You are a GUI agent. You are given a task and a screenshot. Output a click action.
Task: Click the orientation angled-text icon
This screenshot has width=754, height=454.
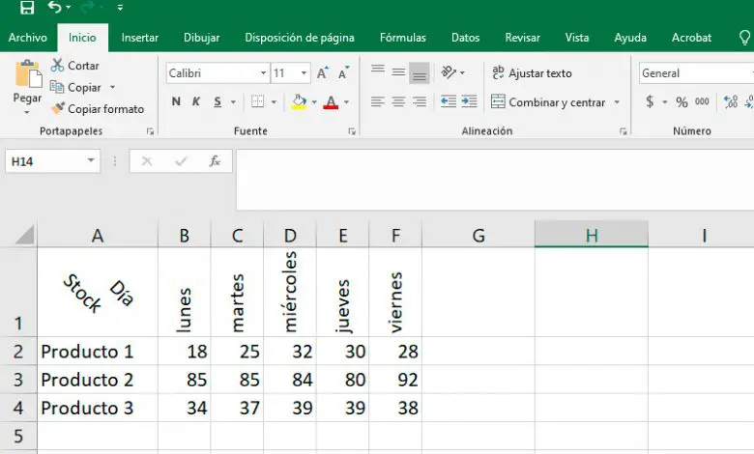click(x=449, y=72)
